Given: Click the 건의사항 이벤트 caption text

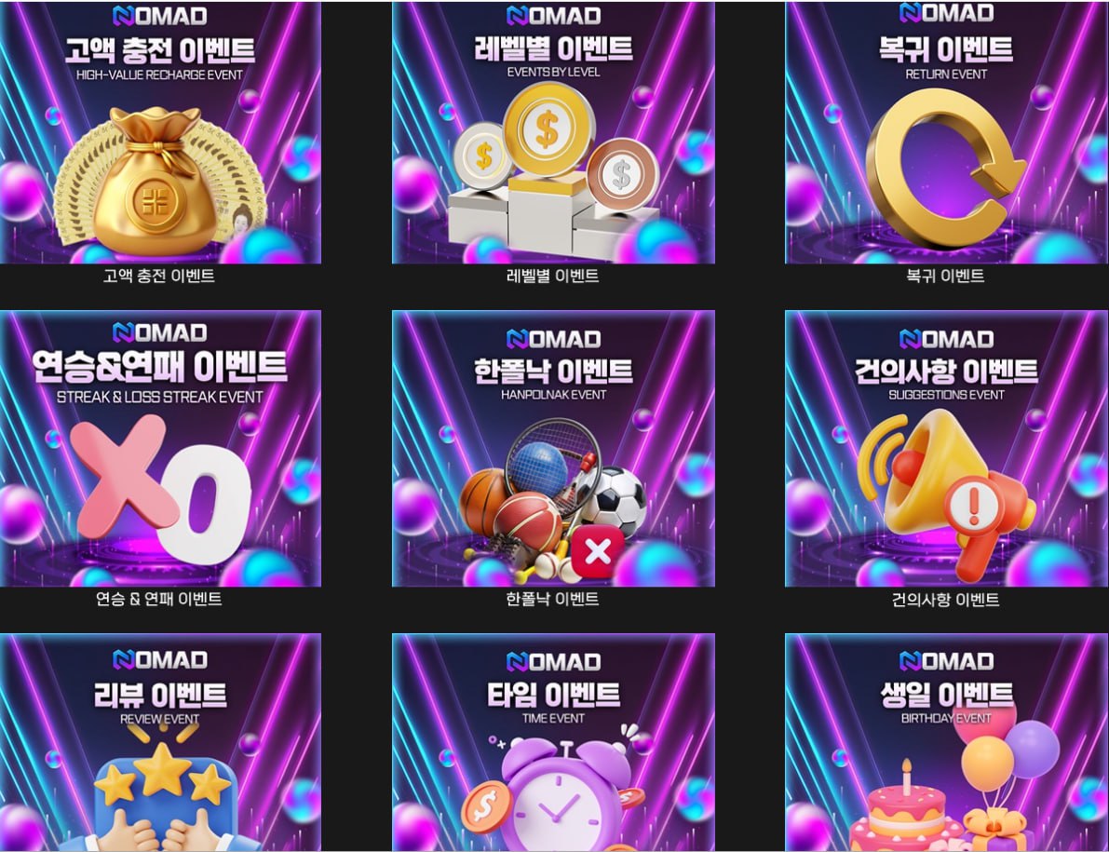Looking at the screenshot, I should [x=946, y=600].
